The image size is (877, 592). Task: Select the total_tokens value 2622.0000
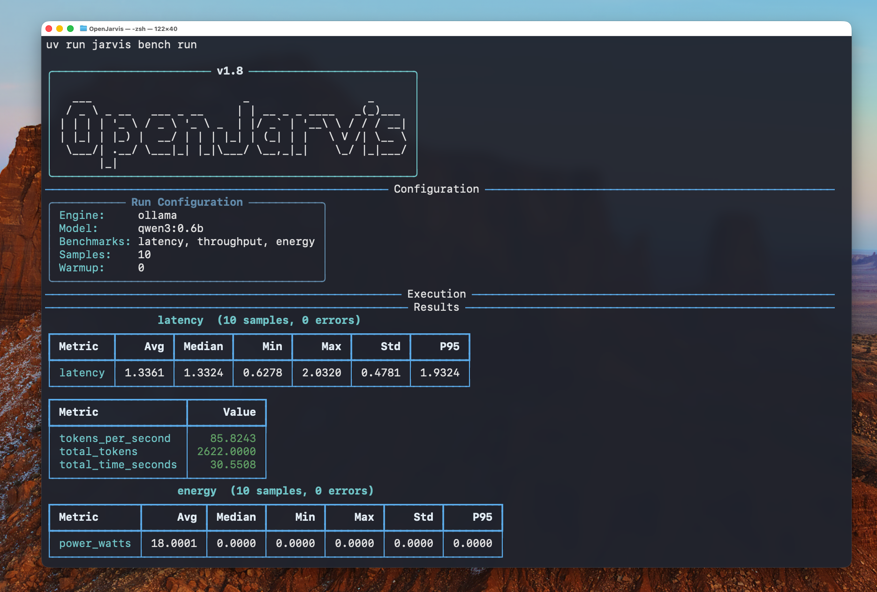click(227, 451)
